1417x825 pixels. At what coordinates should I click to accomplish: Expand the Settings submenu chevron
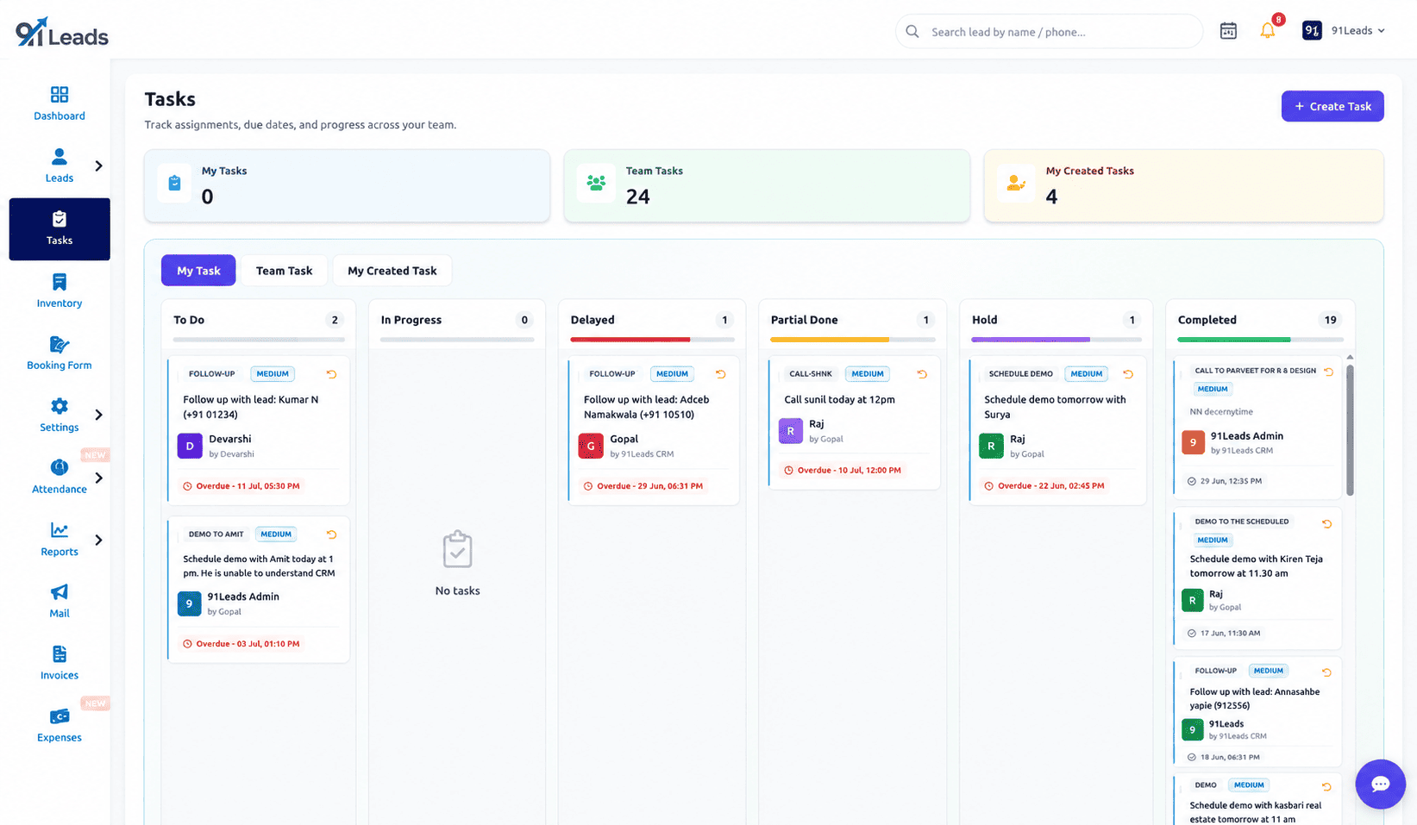pyautogui.click(x=98, y=415)
